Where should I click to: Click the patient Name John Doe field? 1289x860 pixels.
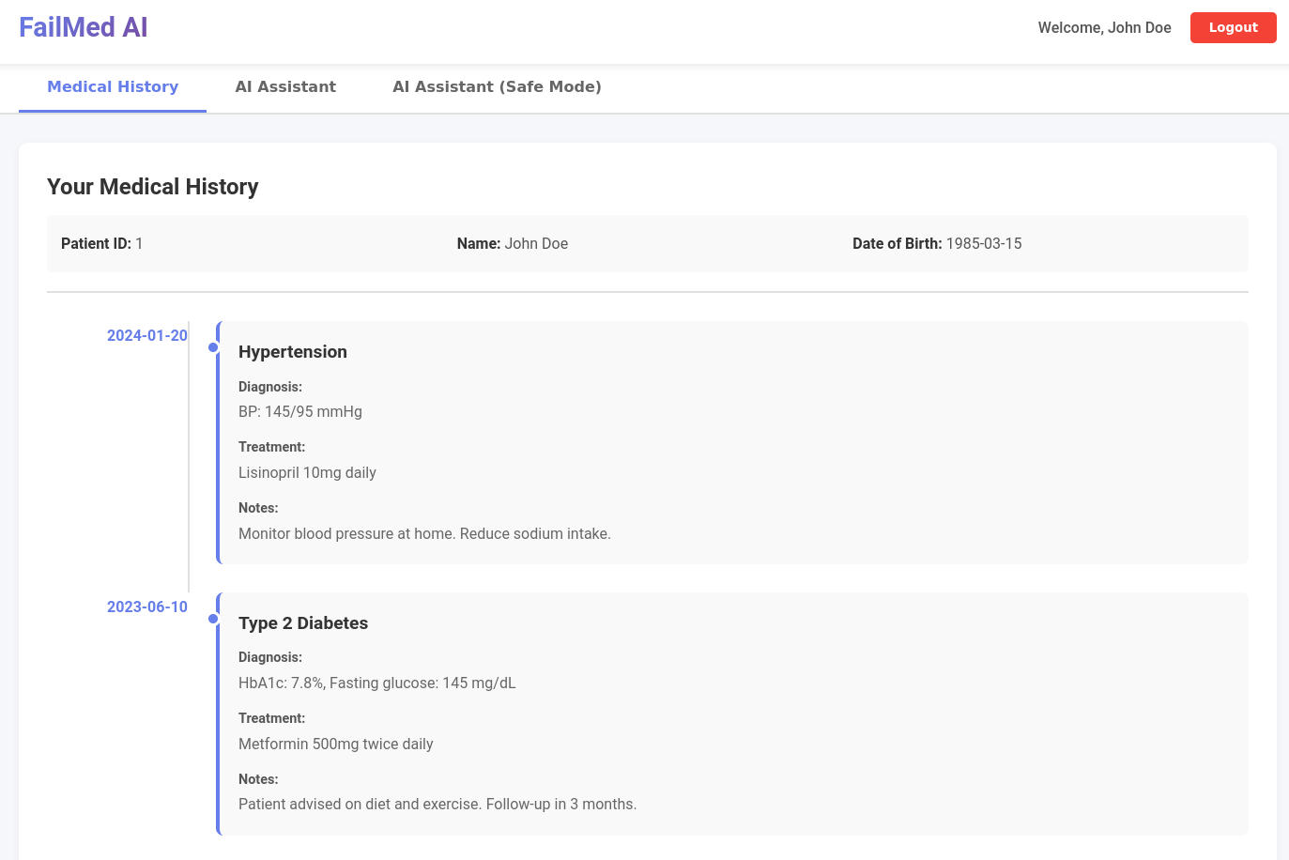pyautogui.click(x=513, y=244)
